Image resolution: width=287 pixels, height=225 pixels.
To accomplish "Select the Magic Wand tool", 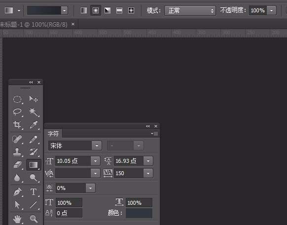I will pos(34,112).
